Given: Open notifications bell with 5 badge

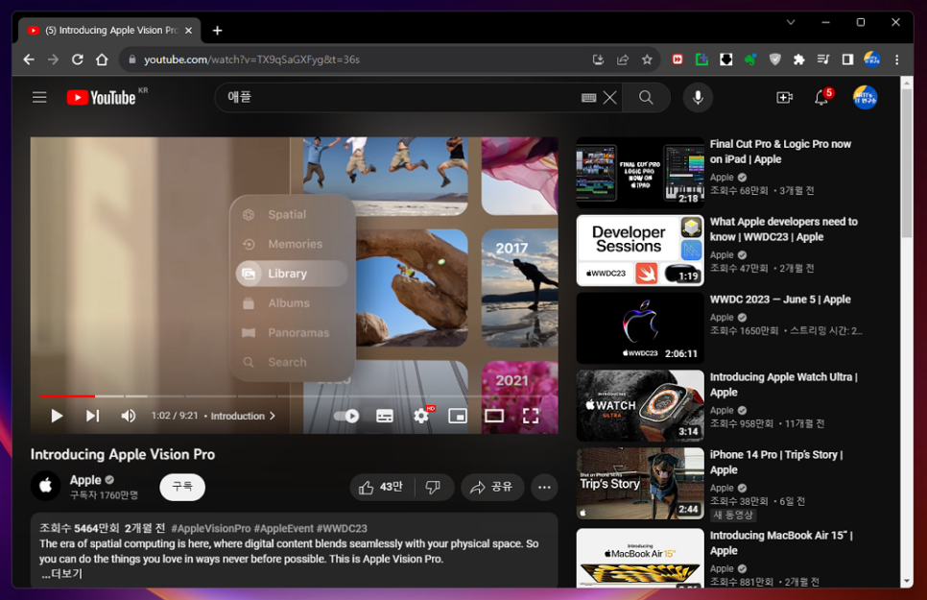Looking at the screenshot, I should pos(821,97).
